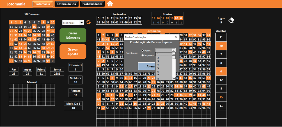The image size is (282, 127).
Task: Click the Acertos cell showing 7
Action: (x=221, y=54)
